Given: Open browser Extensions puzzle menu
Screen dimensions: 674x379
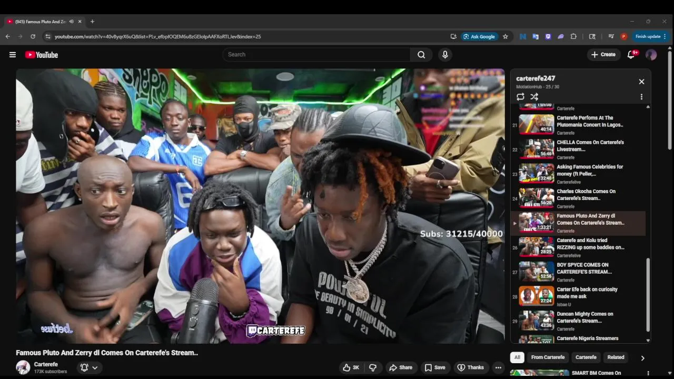Looking at the screenshot, I should [573, 36].
